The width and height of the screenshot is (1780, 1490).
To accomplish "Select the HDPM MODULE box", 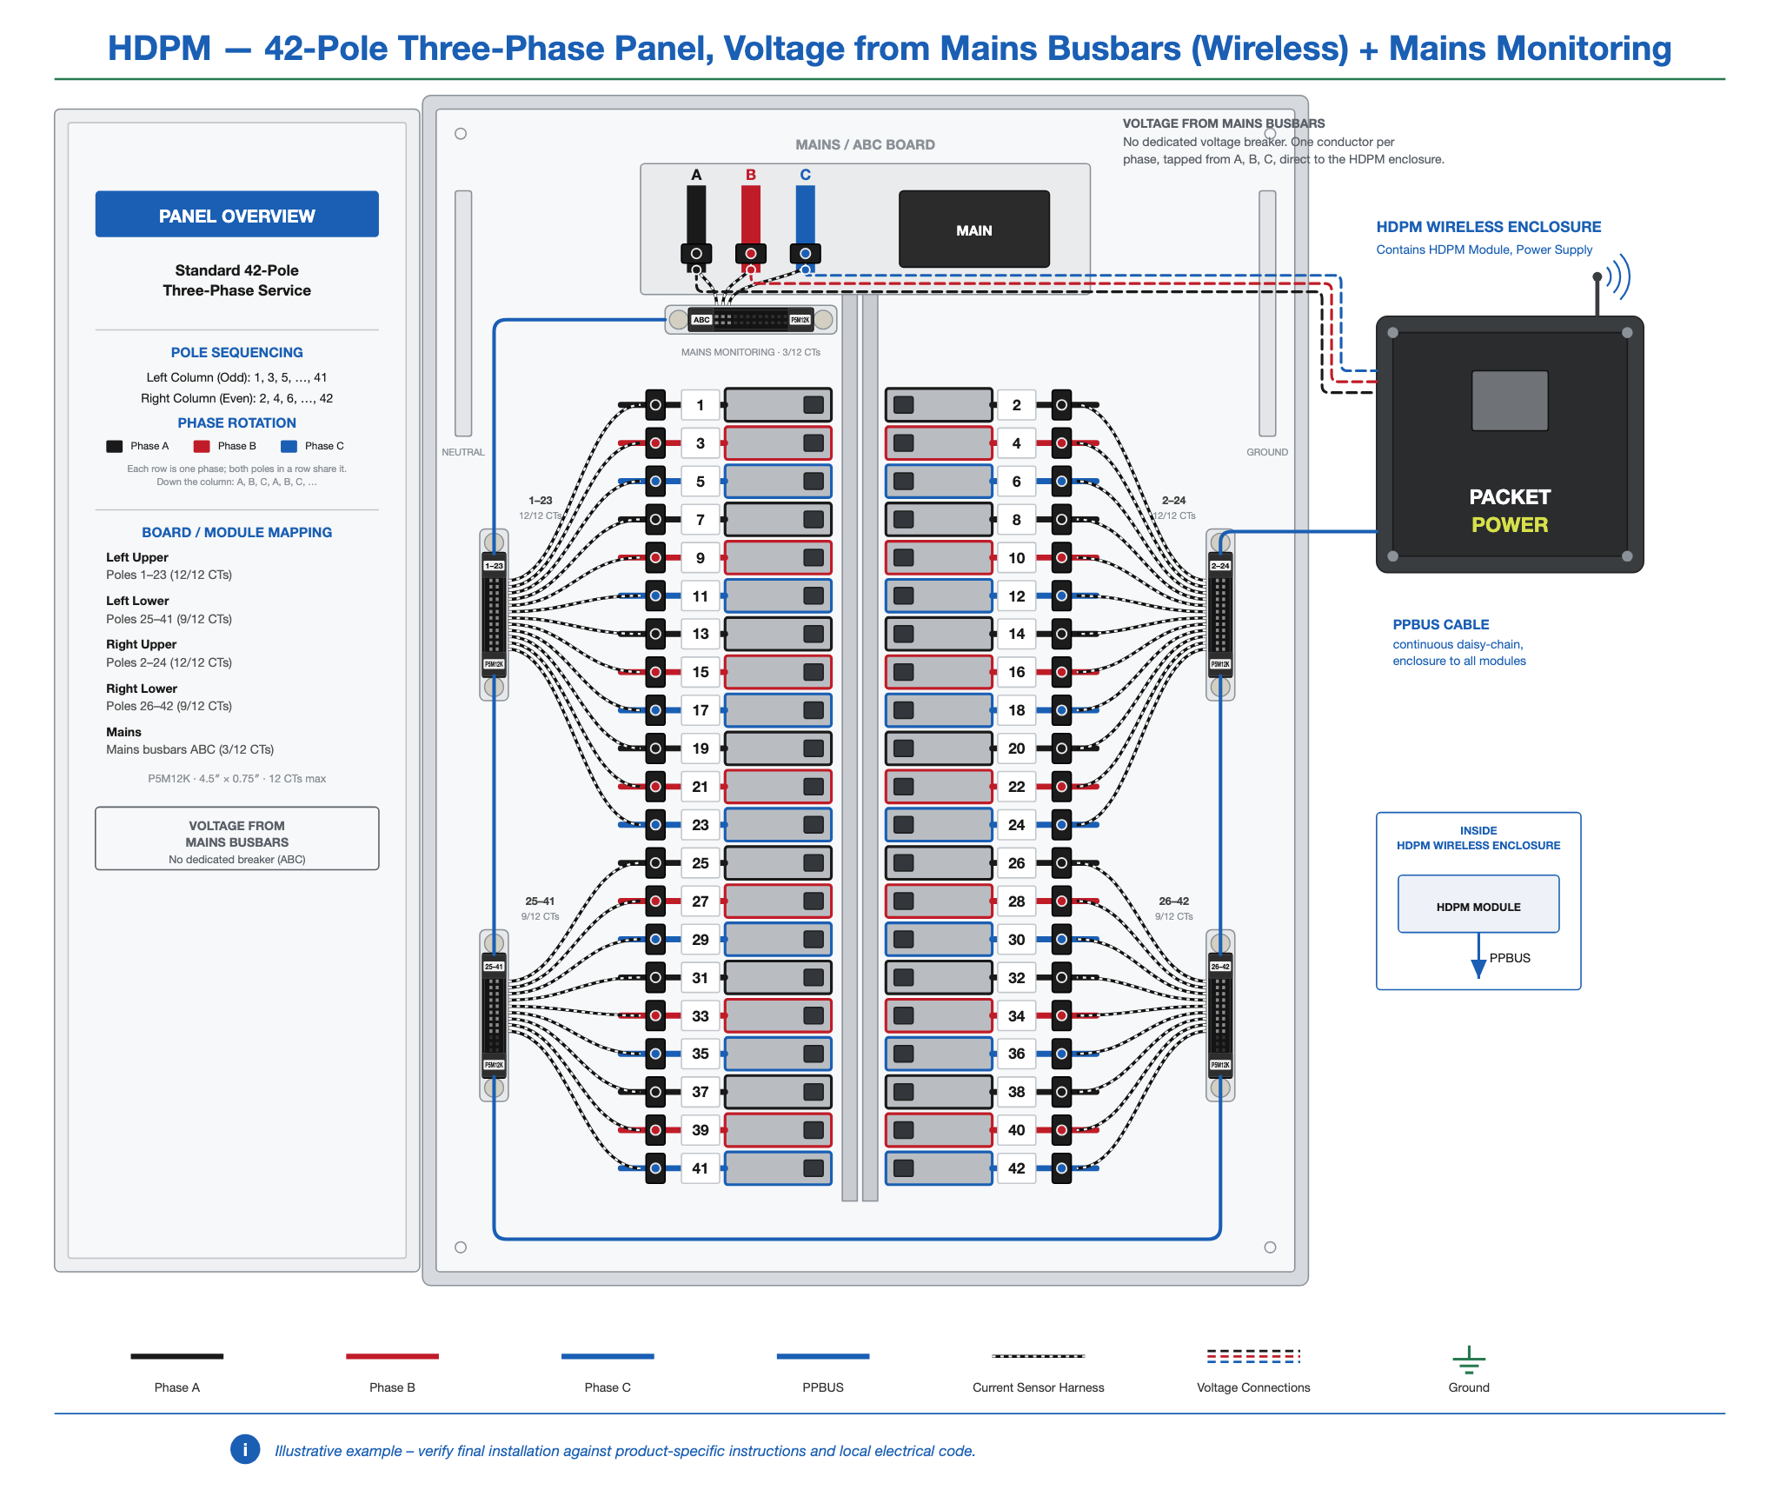I will tap(1478, 905).
